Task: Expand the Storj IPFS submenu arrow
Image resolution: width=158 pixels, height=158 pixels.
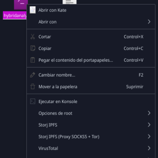Action: click(149, 125)
